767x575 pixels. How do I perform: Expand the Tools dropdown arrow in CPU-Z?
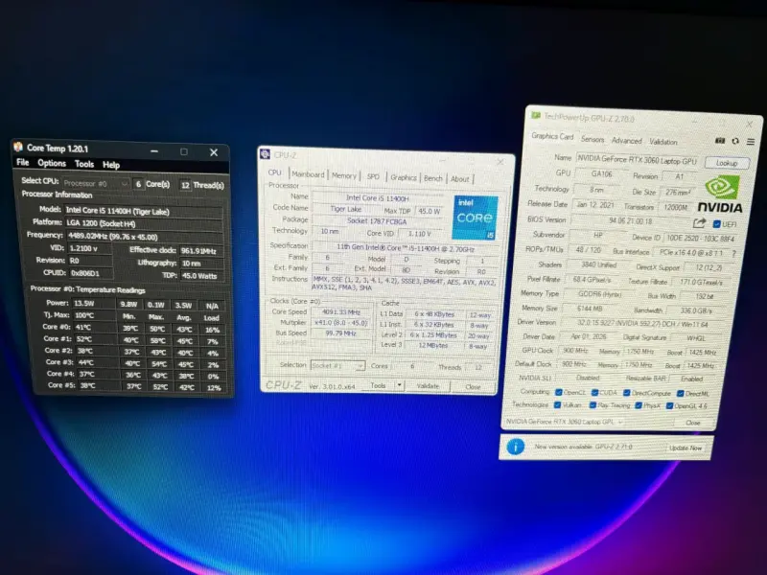[x=399, y=385]
